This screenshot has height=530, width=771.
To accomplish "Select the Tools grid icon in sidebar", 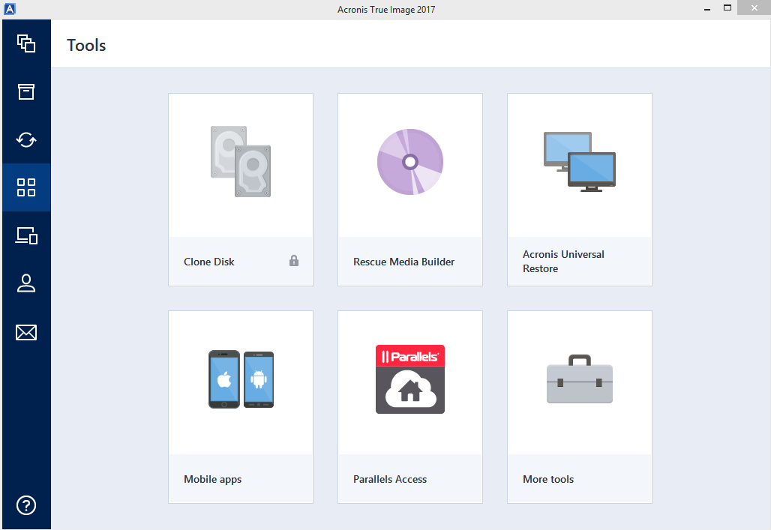I will tap(26, 187).
